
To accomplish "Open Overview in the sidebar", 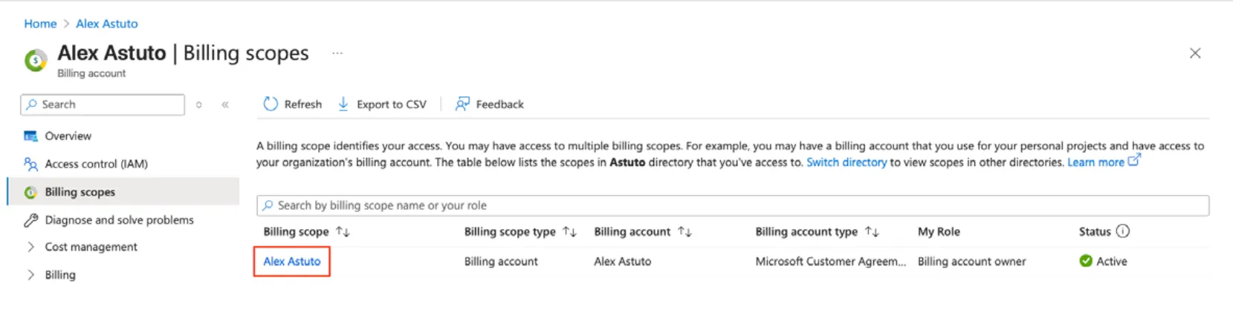I will point(68,136).
